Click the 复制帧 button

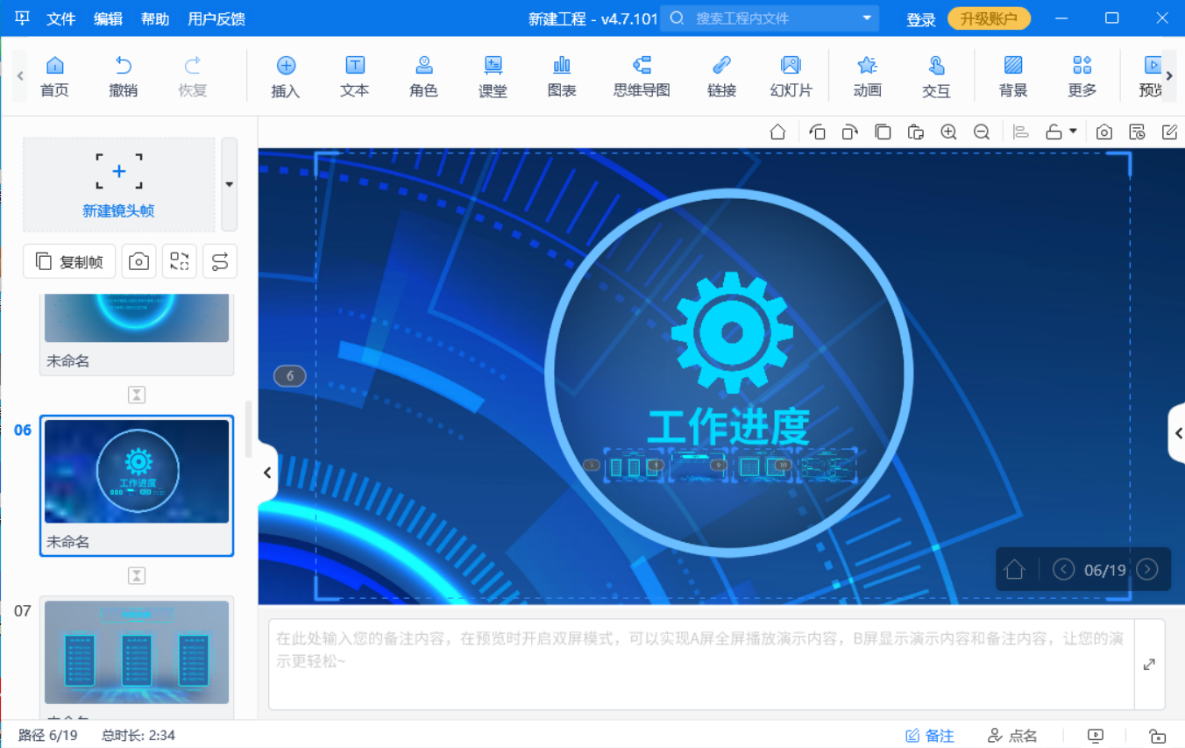click(x=69, y=261)
